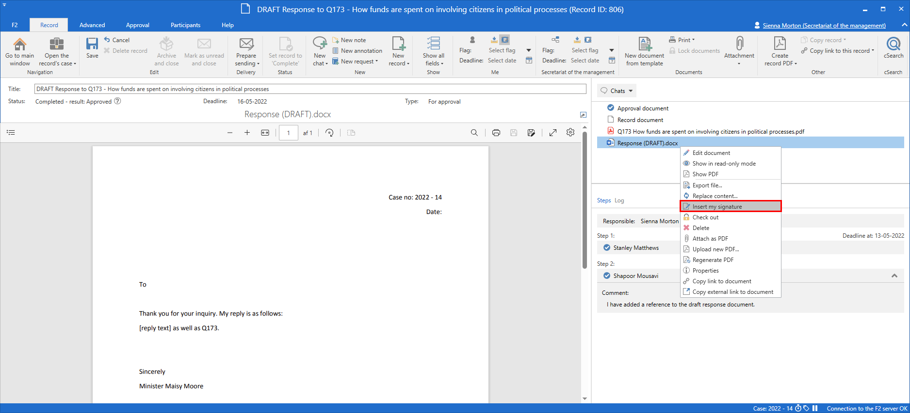This screenshot has width=910, height=413.
Task: Expand the Chats dropdown
Action: 617,91
